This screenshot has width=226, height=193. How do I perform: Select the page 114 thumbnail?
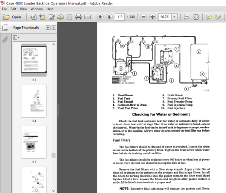coord(34,101)
